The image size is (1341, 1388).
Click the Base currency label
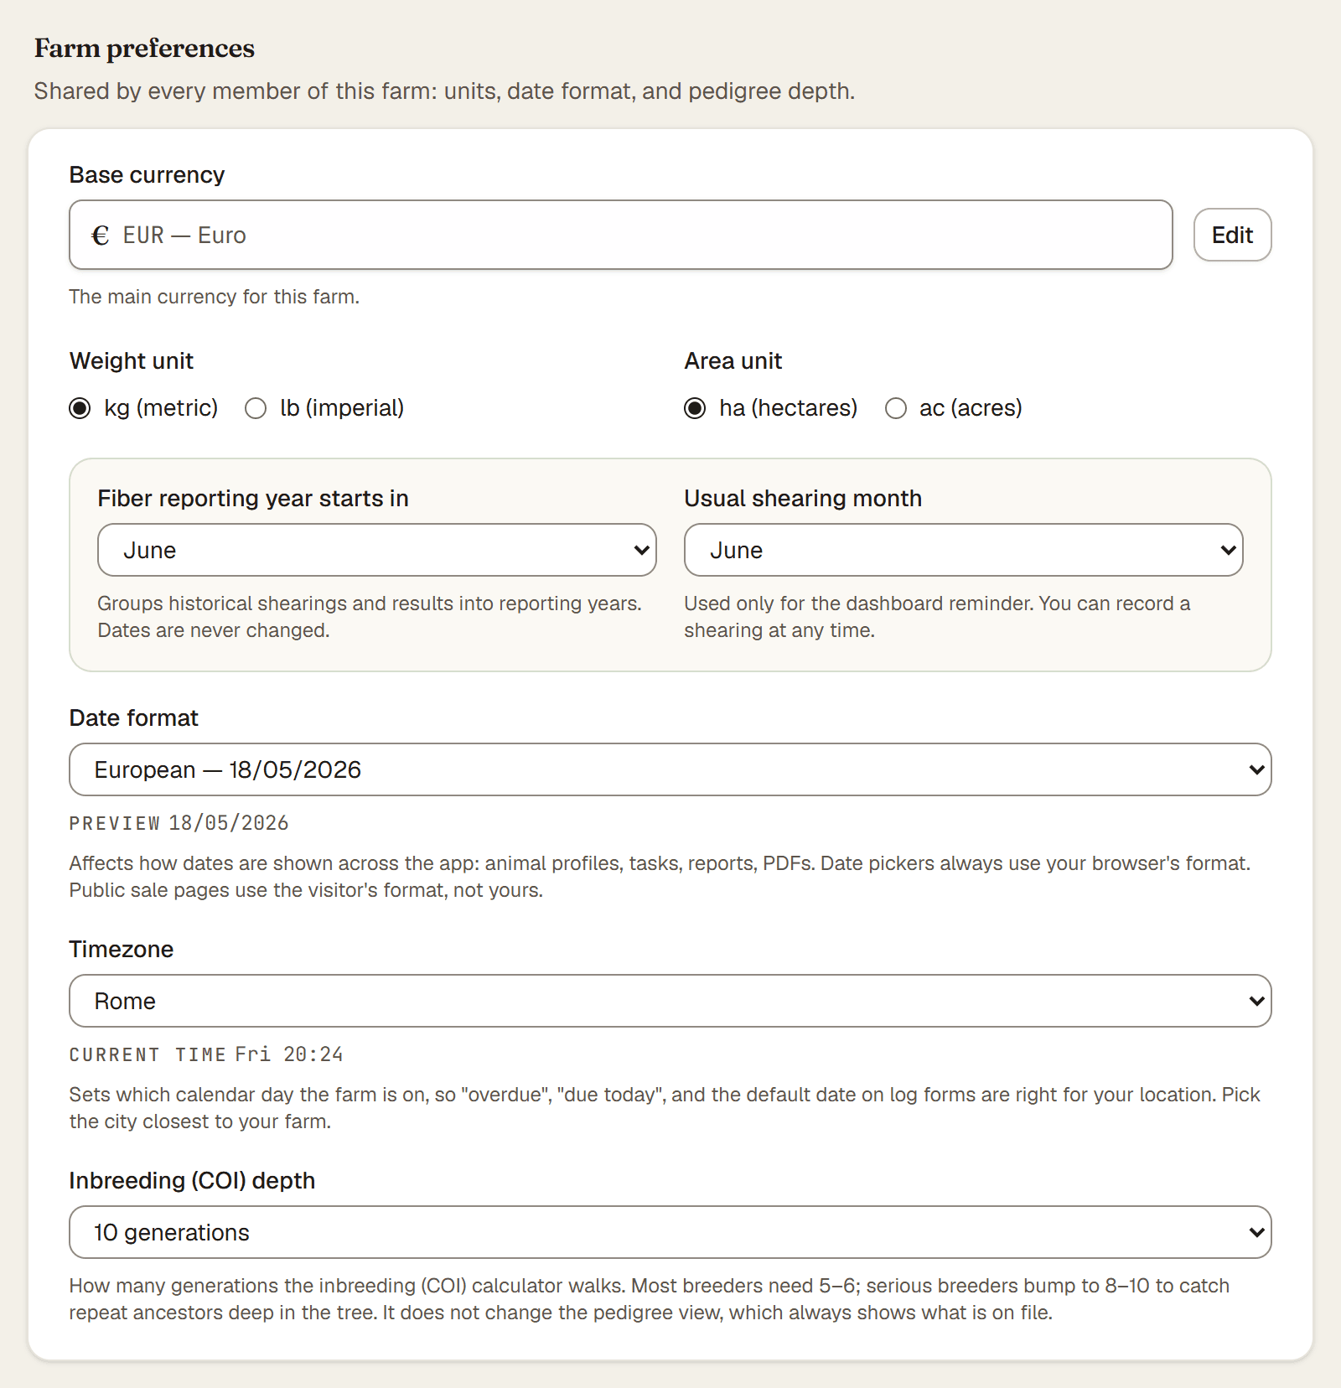(x=147, y=174)
